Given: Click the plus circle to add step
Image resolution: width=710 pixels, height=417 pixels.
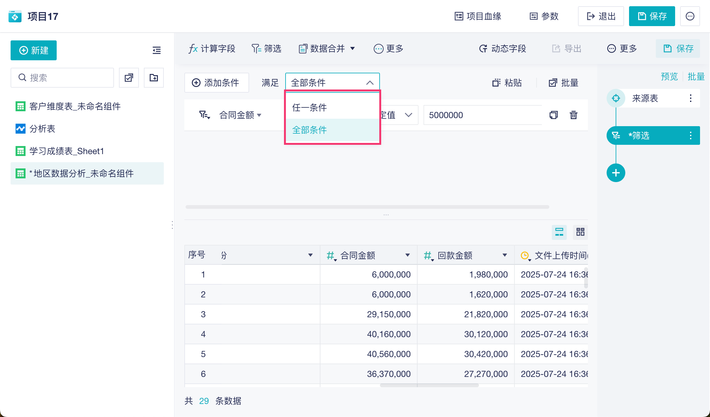Looking at the screenshot, I should click(x=616, y=173).
